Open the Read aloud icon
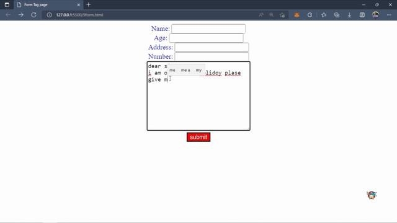Image resolution: width=397 pixels, height=223 pixels. 261,15
